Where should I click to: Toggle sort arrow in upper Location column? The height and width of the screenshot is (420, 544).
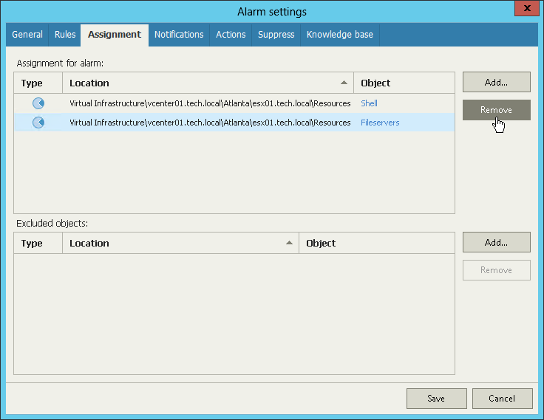(x=344, y=83)
